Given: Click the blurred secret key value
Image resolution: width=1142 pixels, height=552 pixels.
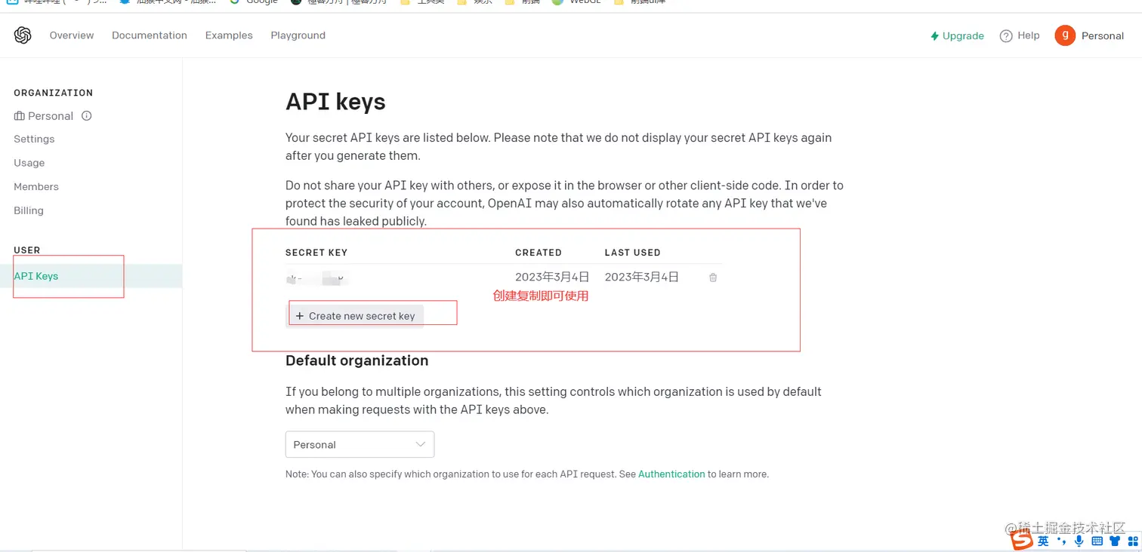Looking at the screenshot, I should 316,279.
